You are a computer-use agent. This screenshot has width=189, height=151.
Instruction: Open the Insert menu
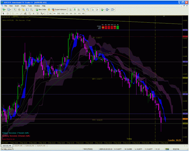click(x=17, y=6)
